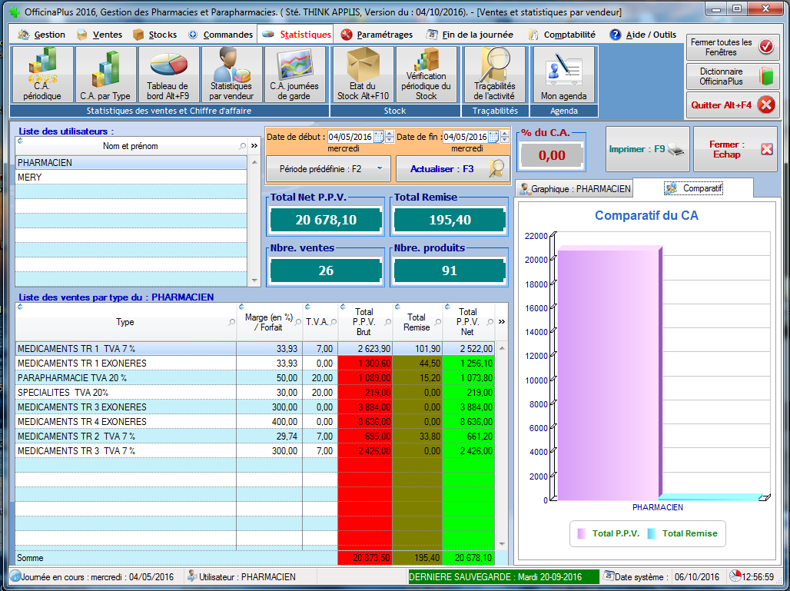Open Tableau de bord pie chart

tap(168, 75)
